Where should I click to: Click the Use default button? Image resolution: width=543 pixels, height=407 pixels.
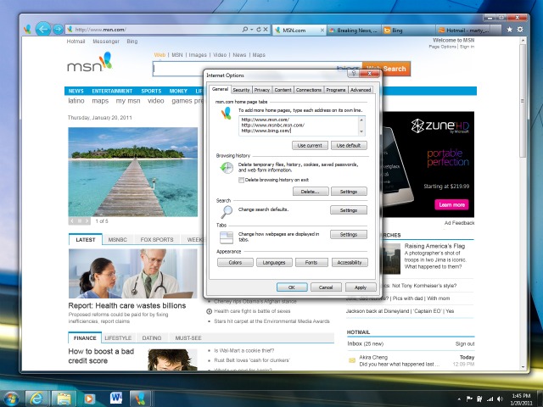click(x=349, y=145)
